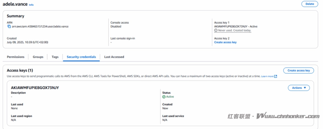The width and height of the screenshot is (323, 129).
Task: Open the Learn more link
Action: [x=267, y=76]
